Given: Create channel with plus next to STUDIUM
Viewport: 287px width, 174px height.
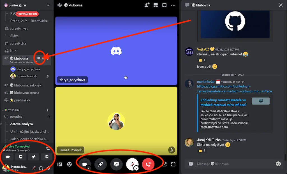Looking at the screenshot, I should pyautogui.click(x=47, y=110).
